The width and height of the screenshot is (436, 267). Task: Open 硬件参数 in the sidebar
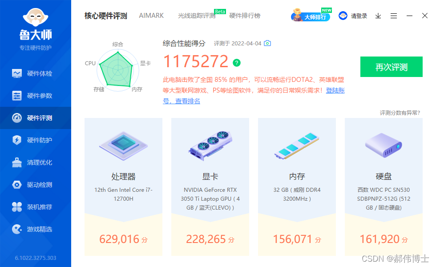(36, 96)
